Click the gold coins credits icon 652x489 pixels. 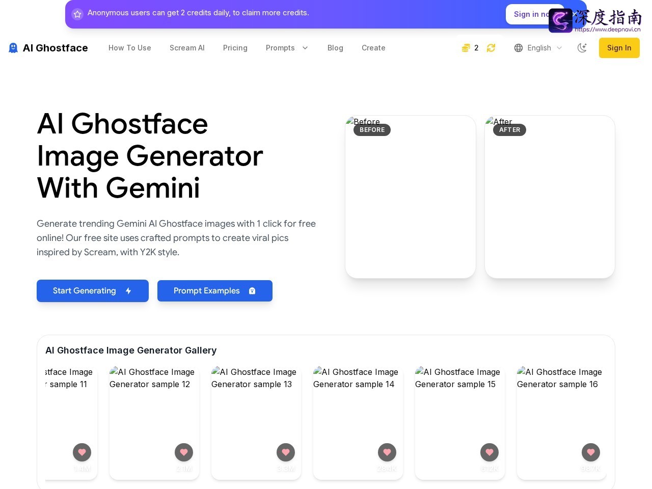pyautogui.click(x=466, y=48)
